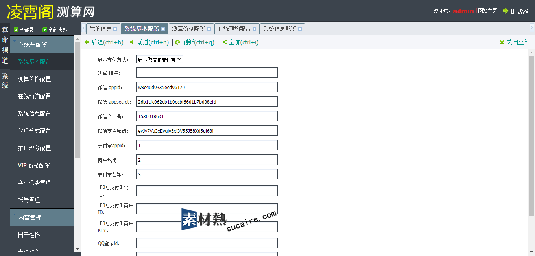Open 推广积分配置 in the sidebar
This screenshot has height=256, width=535.
42,148
